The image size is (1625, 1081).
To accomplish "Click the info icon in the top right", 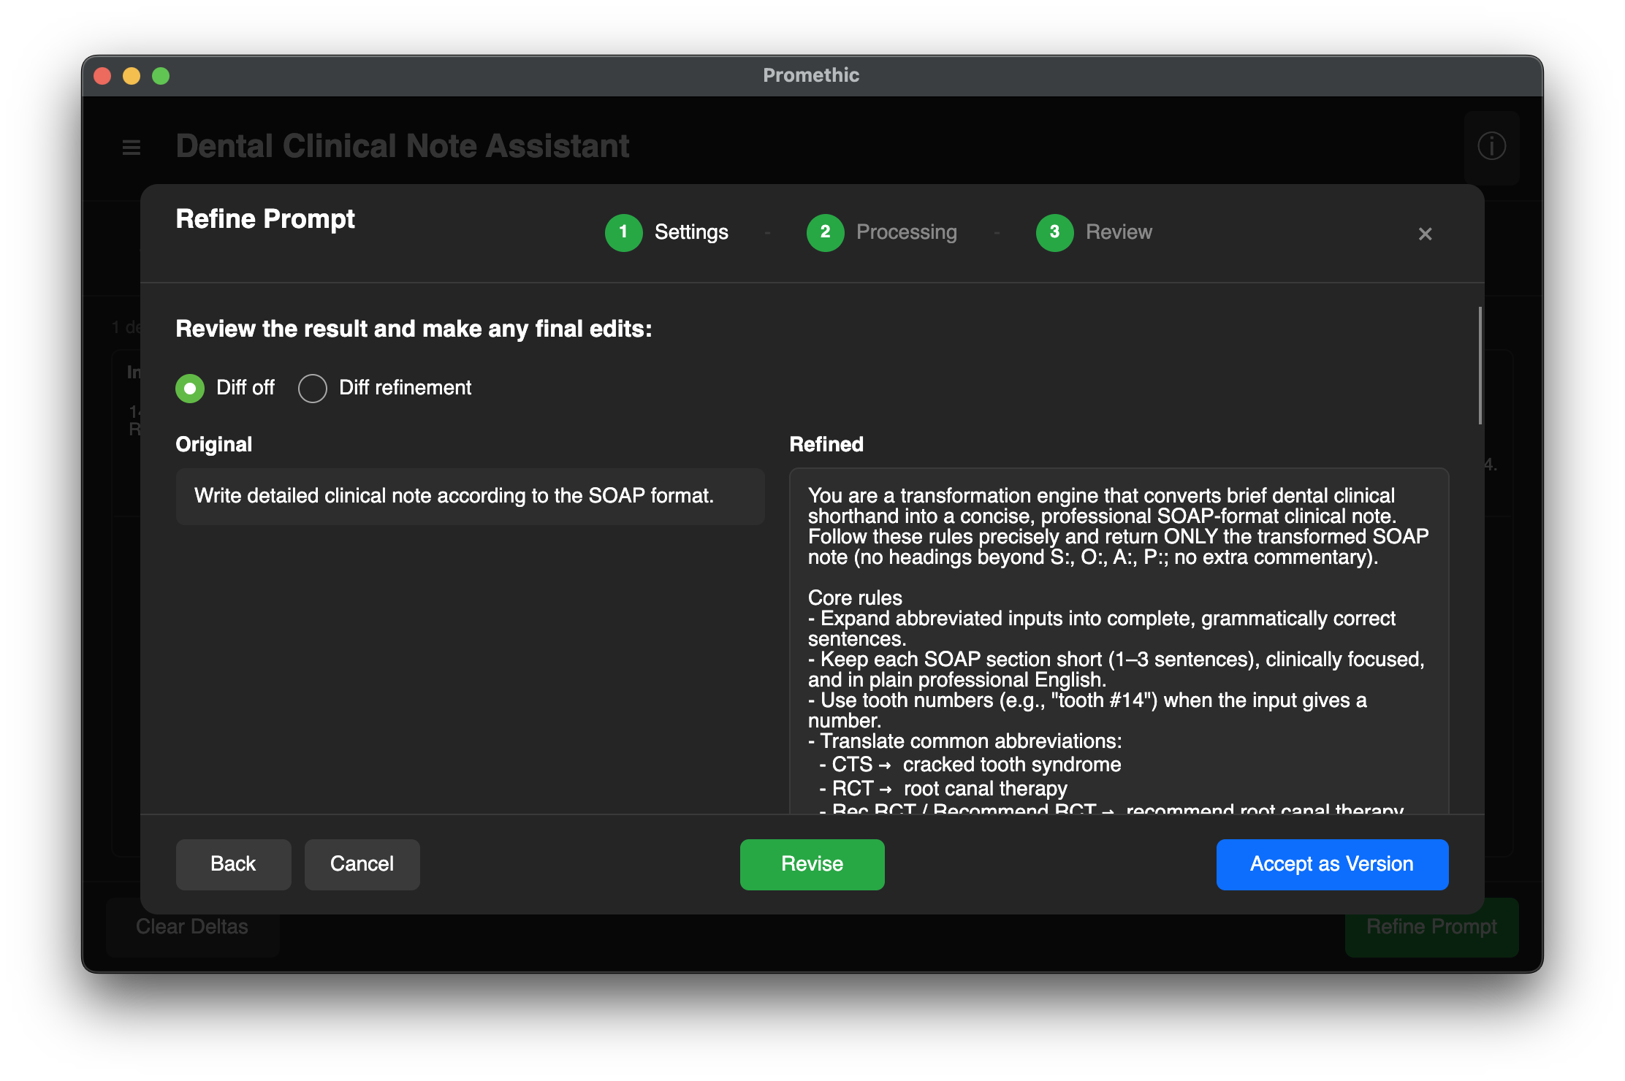I will [x=1491, y=147].
